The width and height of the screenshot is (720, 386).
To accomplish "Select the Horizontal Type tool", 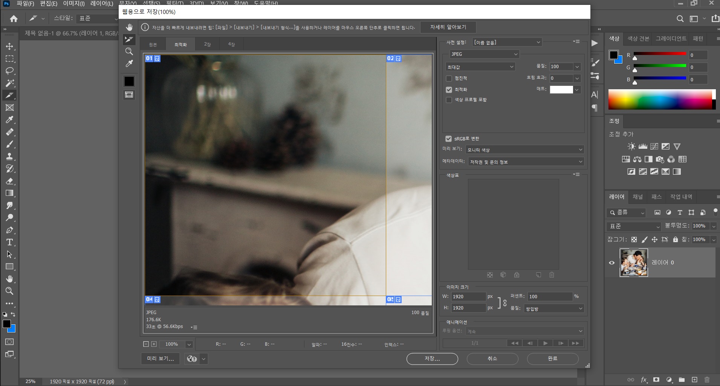I will coord(9,242).
